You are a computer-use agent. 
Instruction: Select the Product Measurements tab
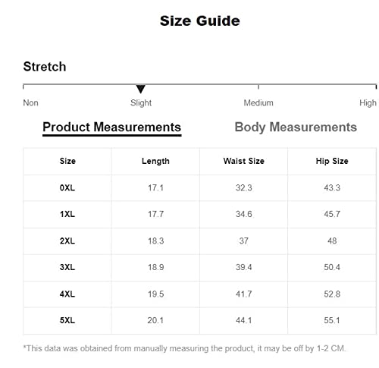(x=111, y=127)
